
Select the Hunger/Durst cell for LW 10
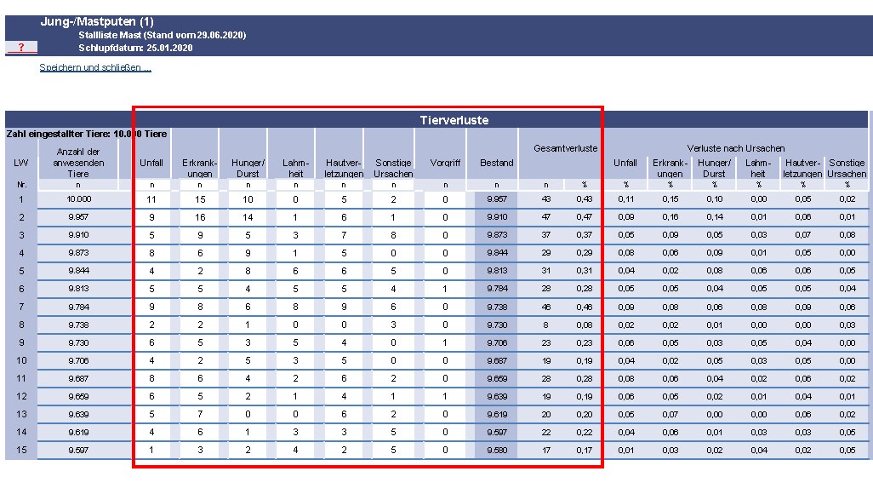tap(248, 360)
